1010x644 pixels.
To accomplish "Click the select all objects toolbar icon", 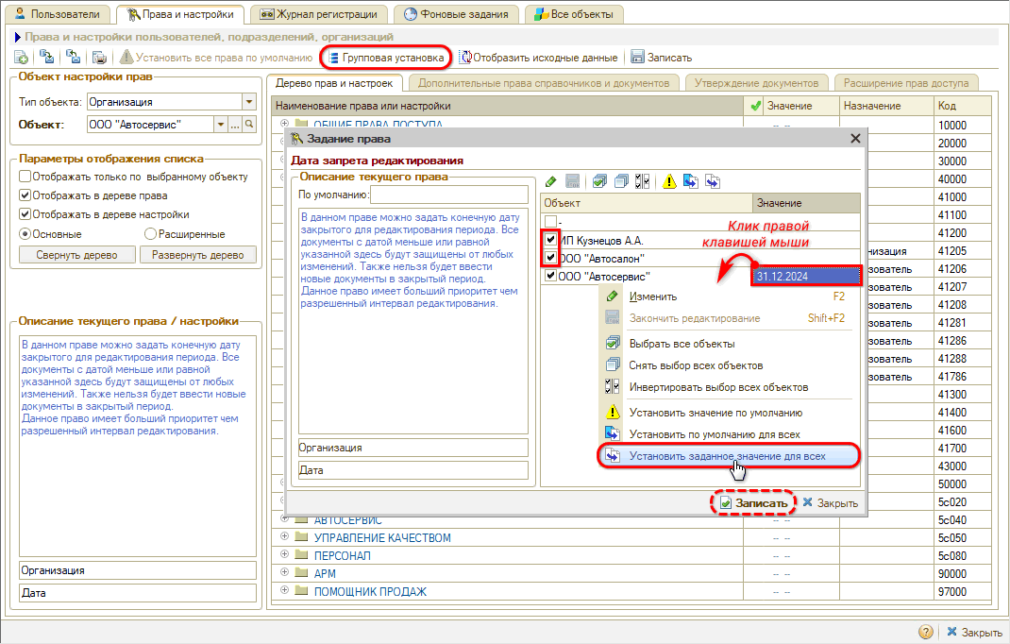I will coord(599,181).
